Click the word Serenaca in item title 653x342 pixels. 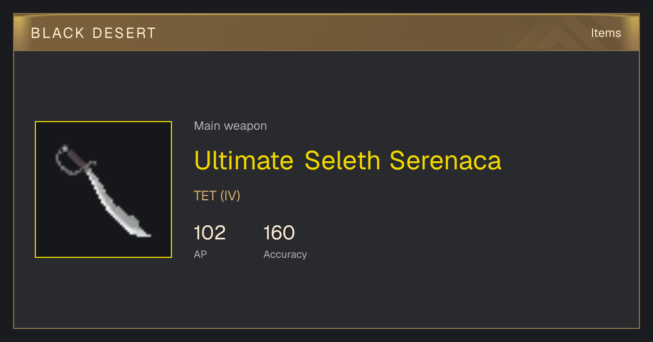[x=446, y=160]
